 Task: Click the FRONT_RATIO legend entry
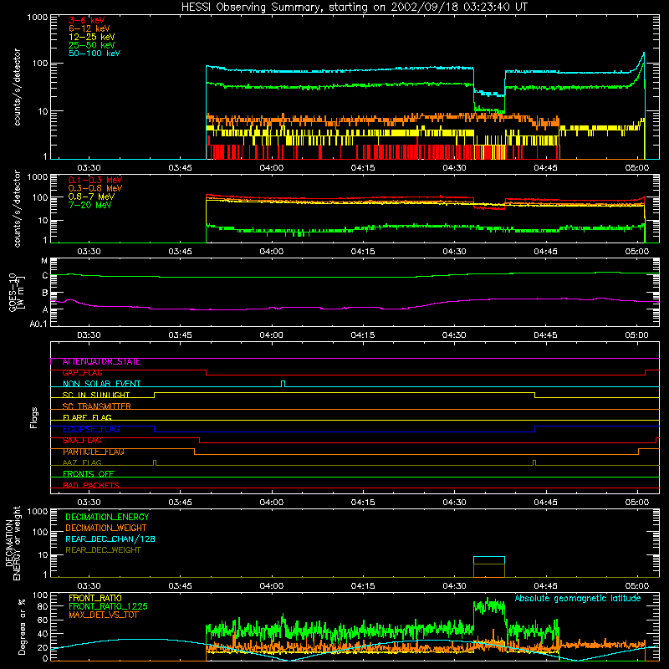click(94, 598)
